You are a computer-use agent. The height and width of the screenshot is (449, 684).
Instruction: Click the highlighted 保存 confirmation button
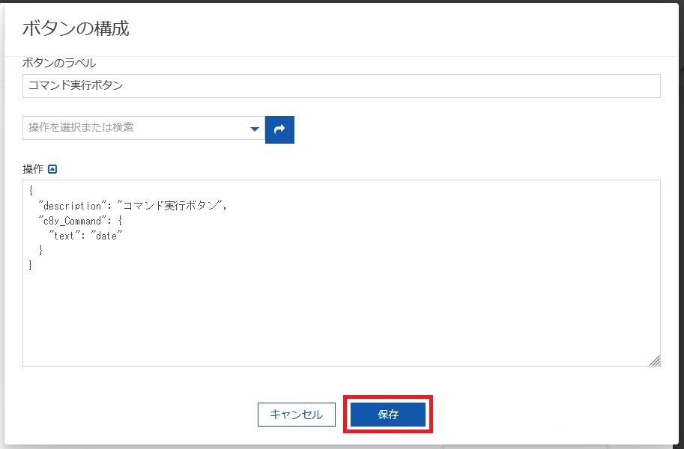[387, 414]
